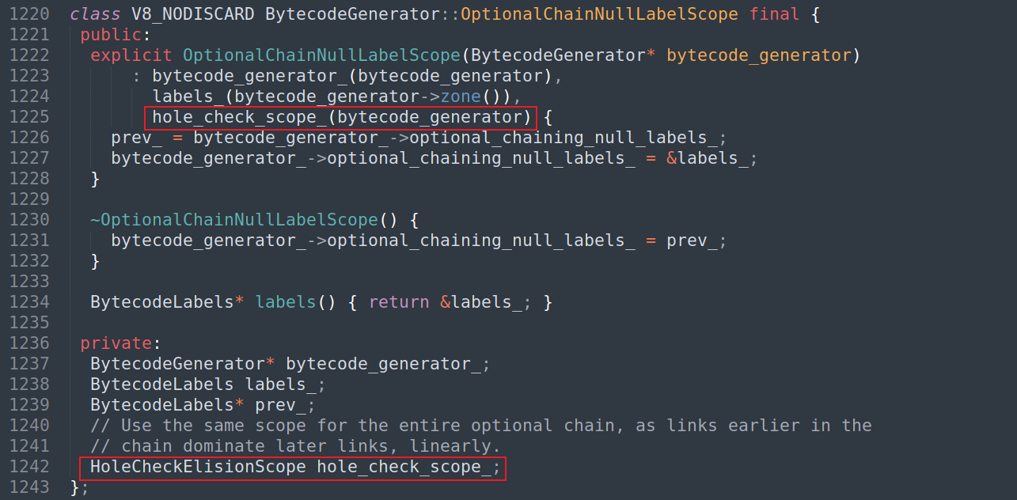Click the 'return' keyword on line 1234
Screen dimensions: 1017x500
click(399, 302)
